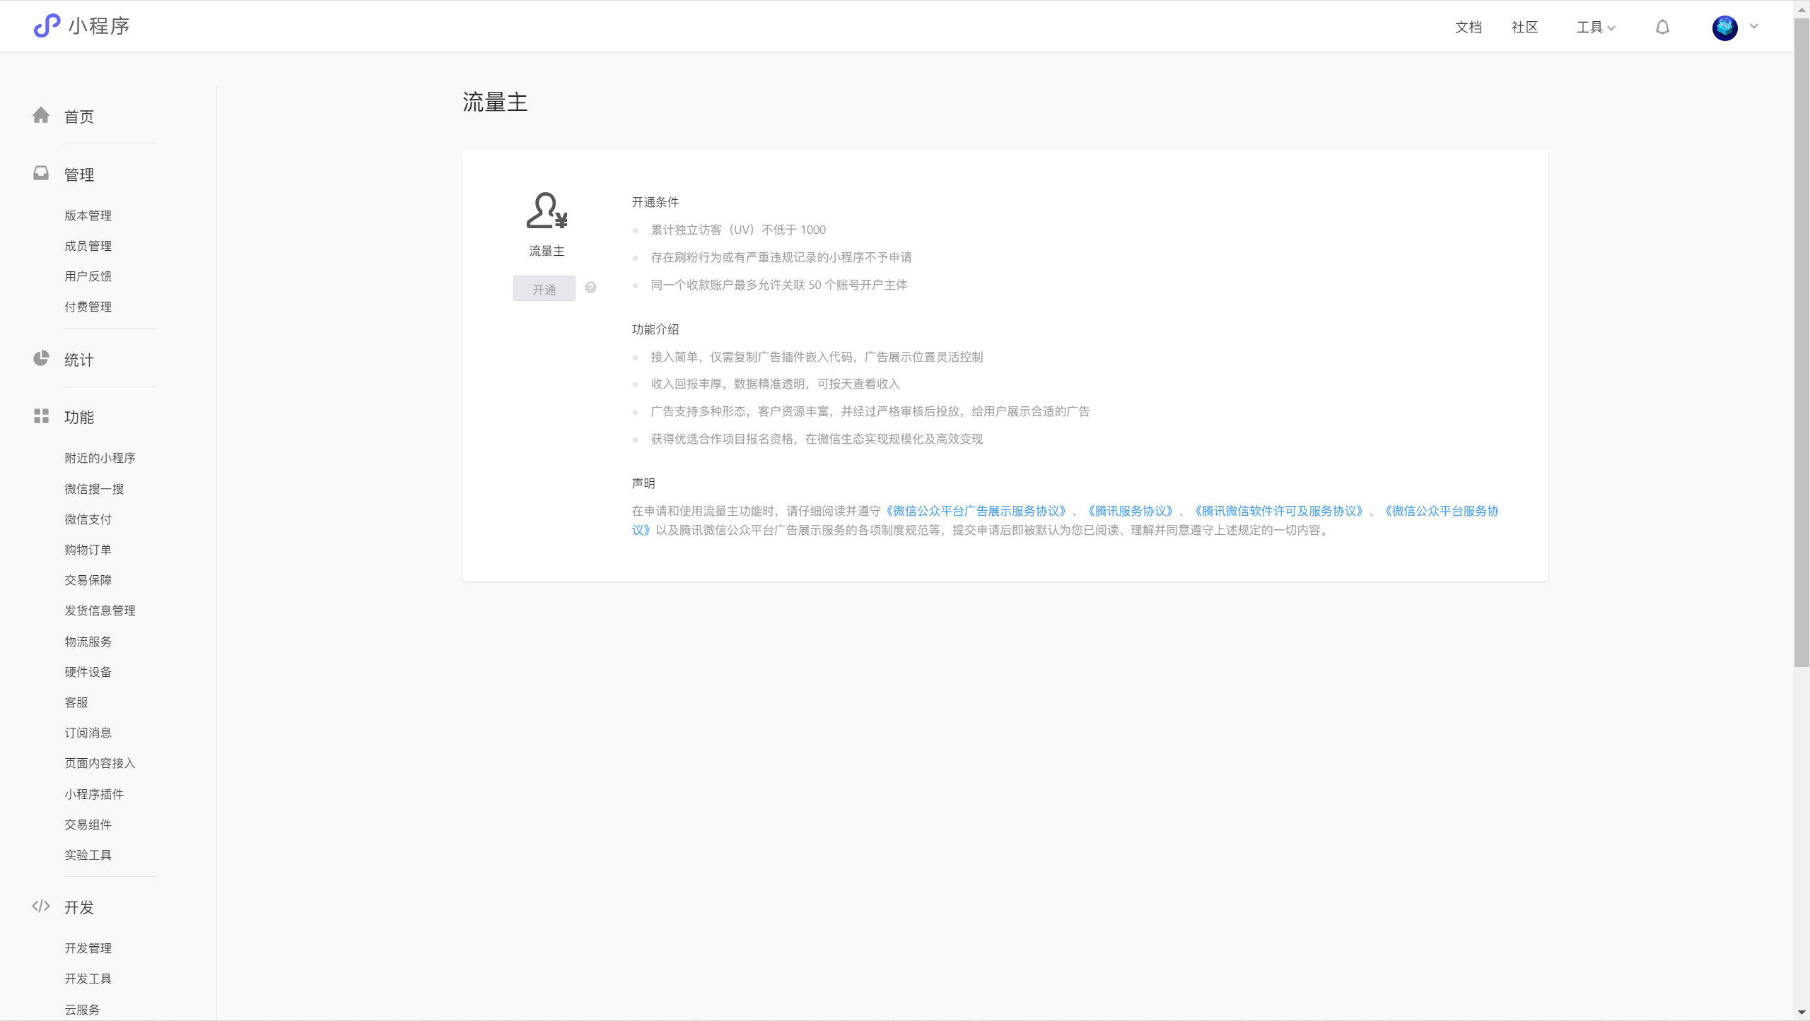The height and width of the screenshot is (1021, 1810).
Task: Click the grid icon beside 功能
Action: click(x=41, y=416)
